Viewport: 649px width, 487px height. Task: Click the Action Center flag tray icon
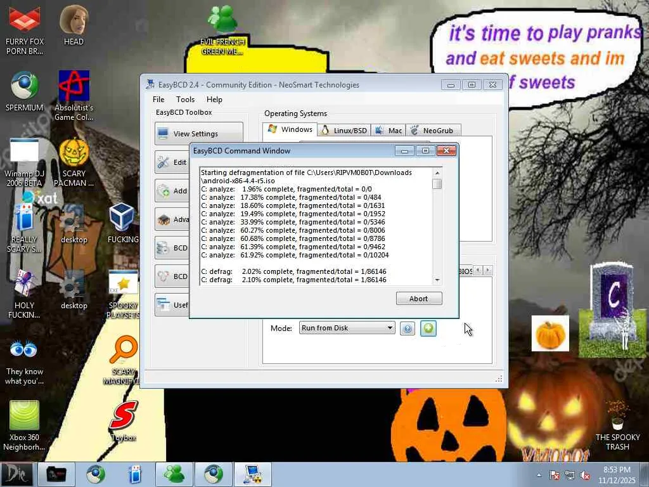click(554, 476)
